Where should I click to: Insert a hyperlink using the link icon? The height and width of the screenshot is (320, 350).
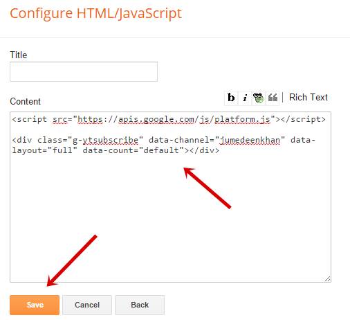tap(259, 98)
